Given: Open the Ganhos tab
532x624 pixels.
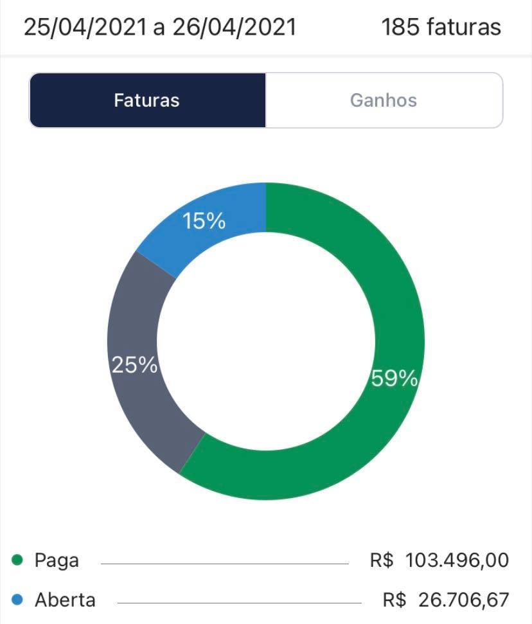Looking at the screenshot, I should [x=384, y=100].
